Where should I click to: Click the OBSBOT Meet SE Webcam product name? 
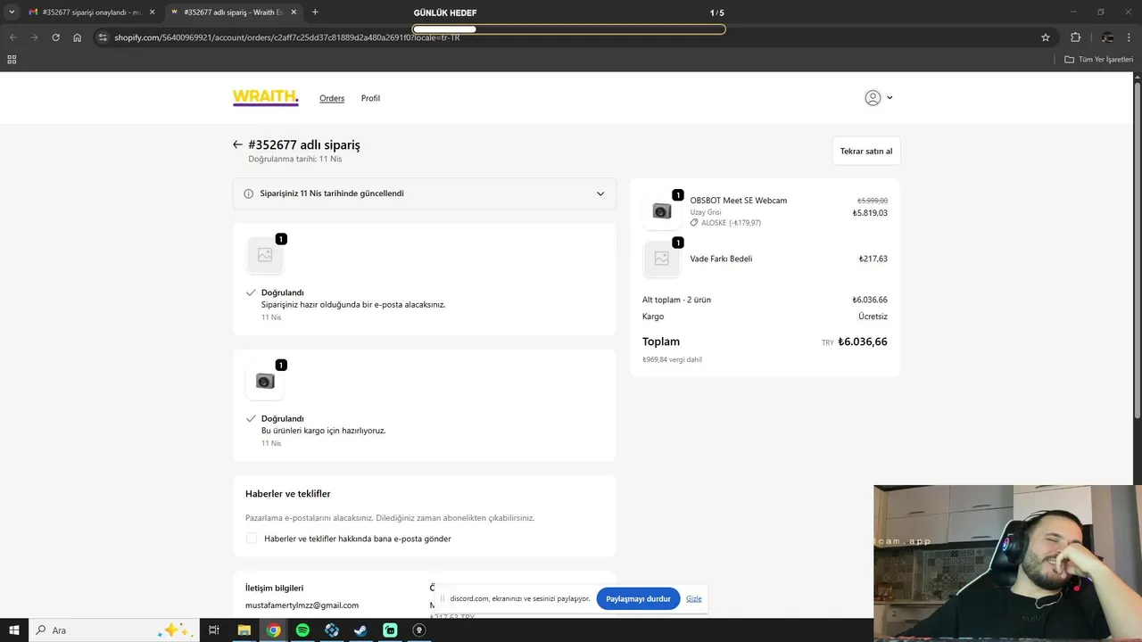pos(739,201)
